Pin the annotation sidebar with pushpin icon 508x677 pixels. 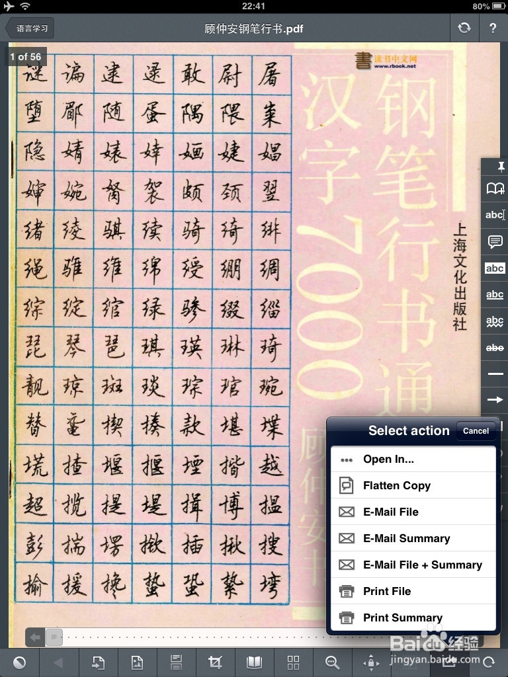coord(501,167)
